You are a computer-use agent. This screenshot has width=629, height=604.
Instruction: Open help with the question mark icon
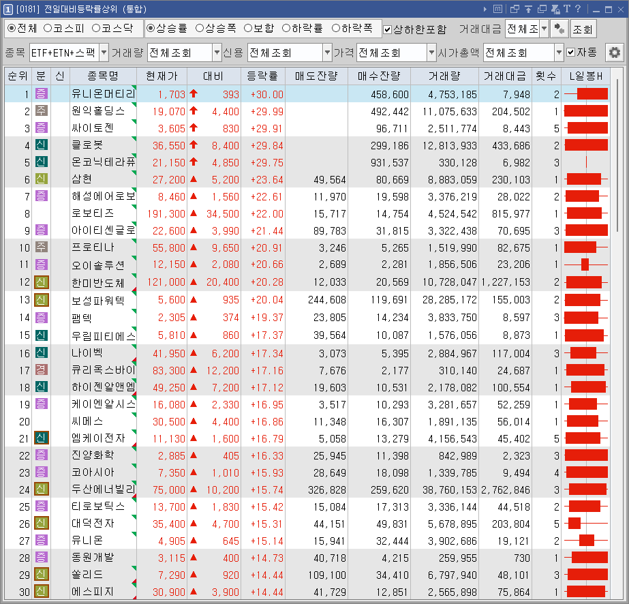coord(578,9)
